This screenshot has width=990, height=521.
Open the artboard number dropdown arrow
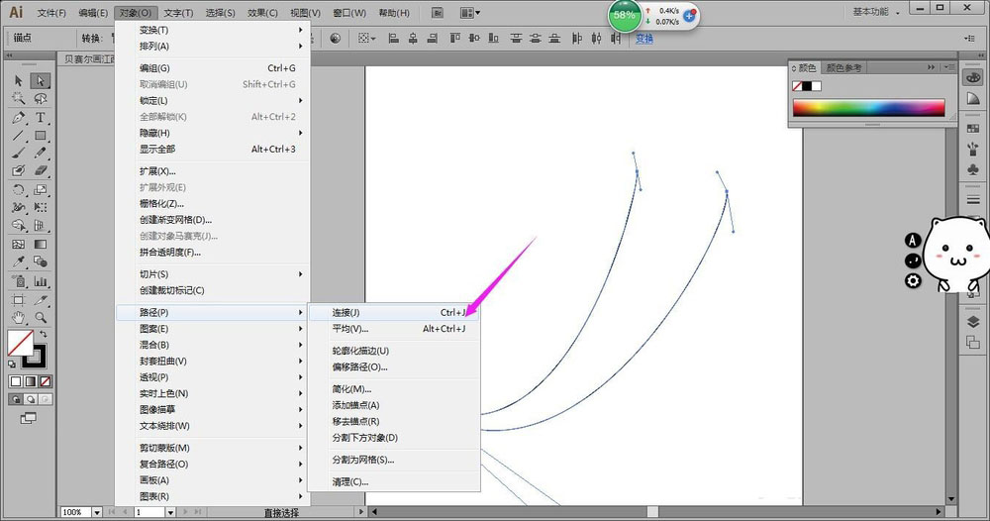[170, 512]
